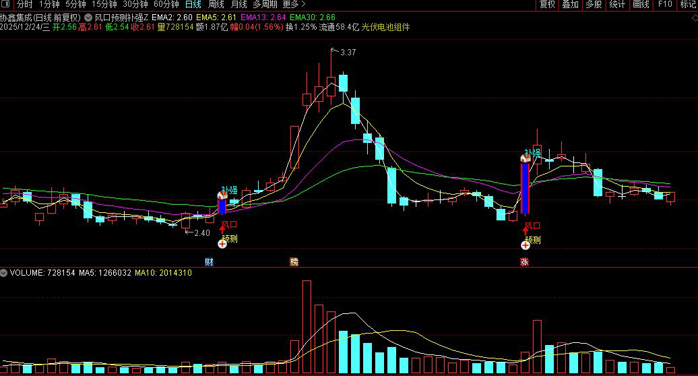Click the 榜 event marker on the timeline

click(x=294, y=261)
